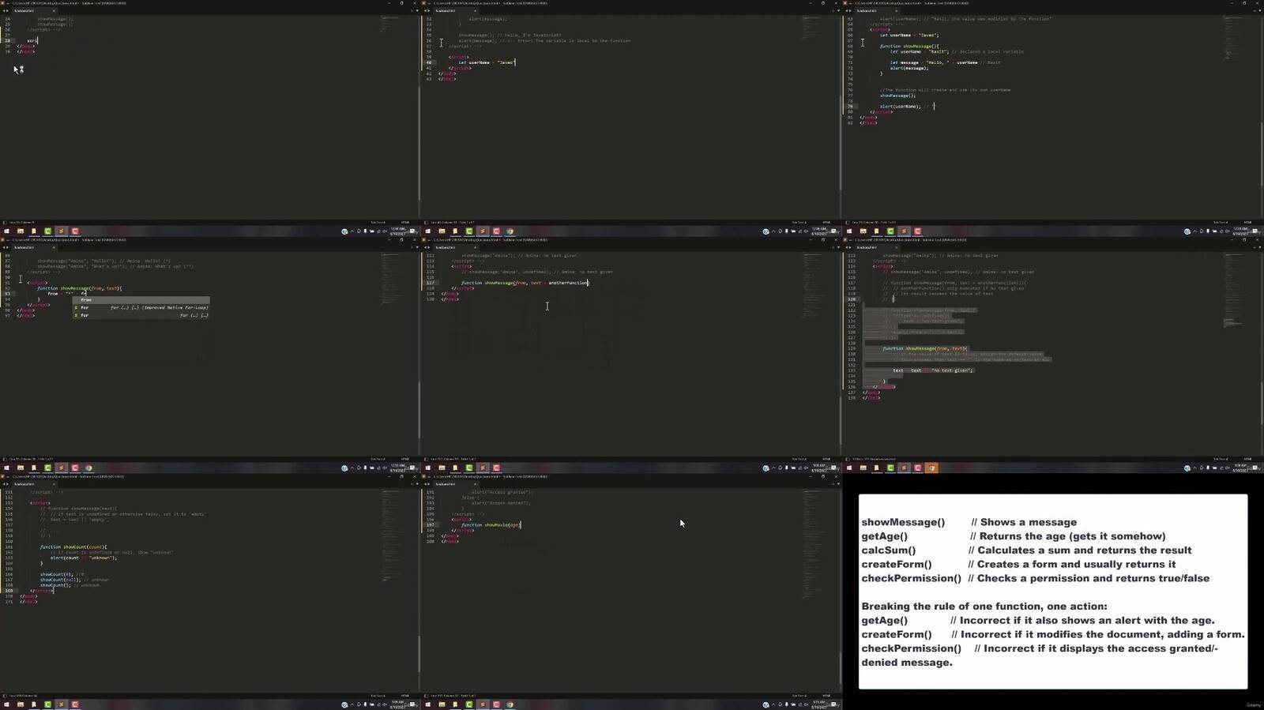1264x710 pixels.
Task: Click "Breaking the rule of one function" heading
Action: 984,607
